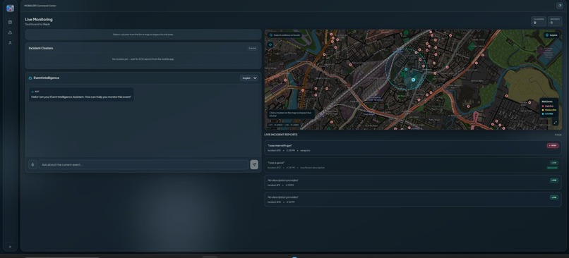Open the 'I saw man with gun' report
This screenshot has height=258, width=569.
click(x=413, y=148)
